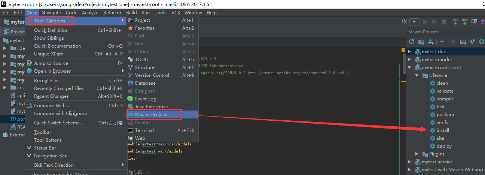Collapse the Lifecycle node
The image size is (485, 175).
(x=417, y=75)
